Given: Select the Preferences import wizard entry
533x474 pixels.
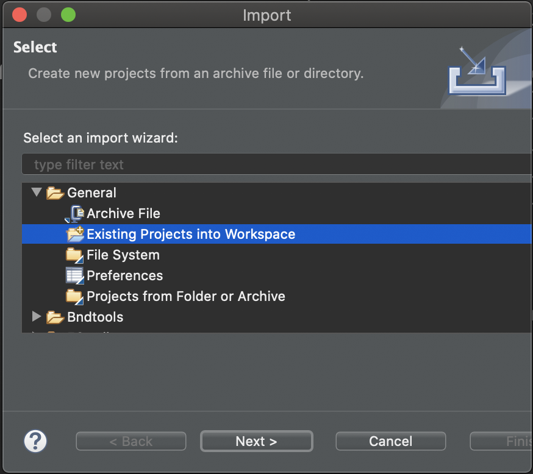Looking at the screenshot, I should tap(125, 275).
